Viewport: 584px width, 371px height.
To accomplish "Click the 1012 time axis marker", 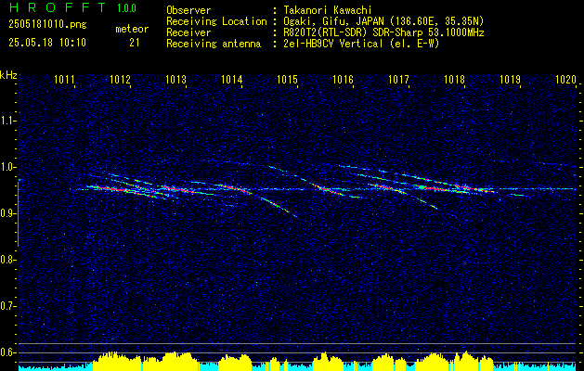I will point(121,79).
